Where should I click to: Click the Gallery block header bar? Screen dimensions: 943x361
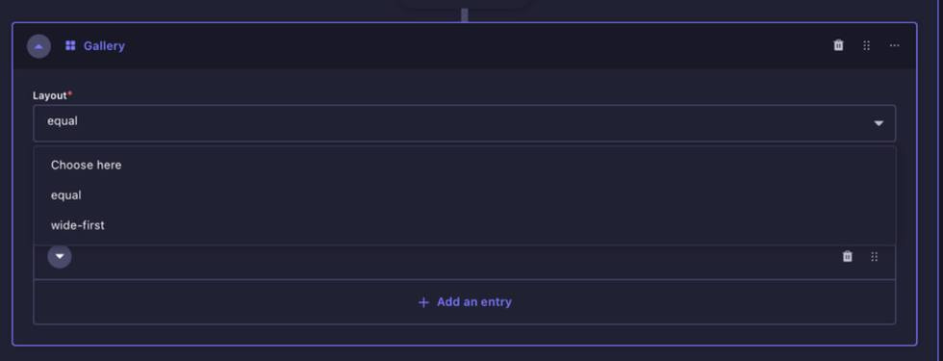coord(464,46)
